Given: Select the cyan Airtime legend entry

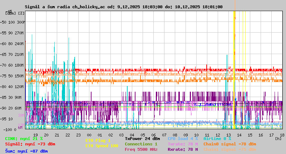Looking at the screenshot, I should click(x=218, y=139).
